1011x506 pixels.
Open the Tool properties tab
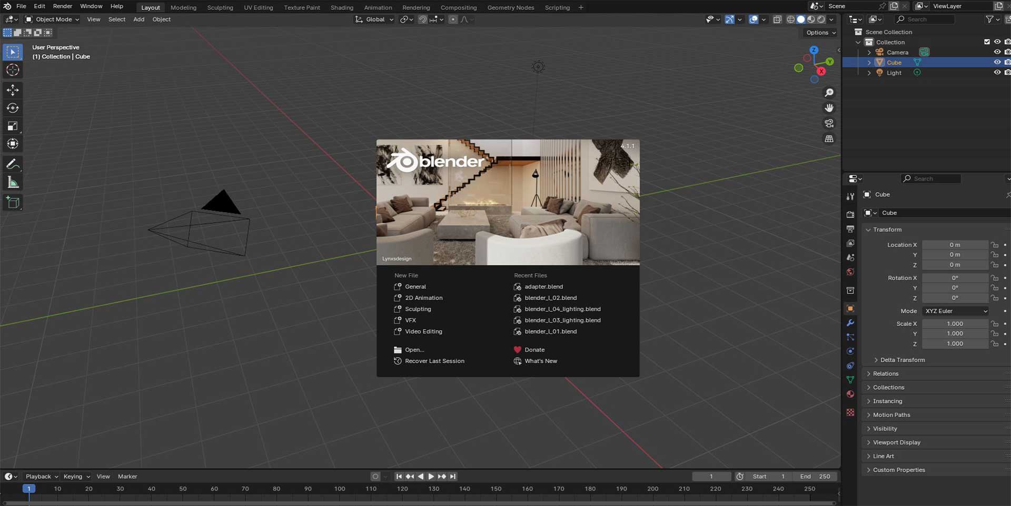point(850,196)
